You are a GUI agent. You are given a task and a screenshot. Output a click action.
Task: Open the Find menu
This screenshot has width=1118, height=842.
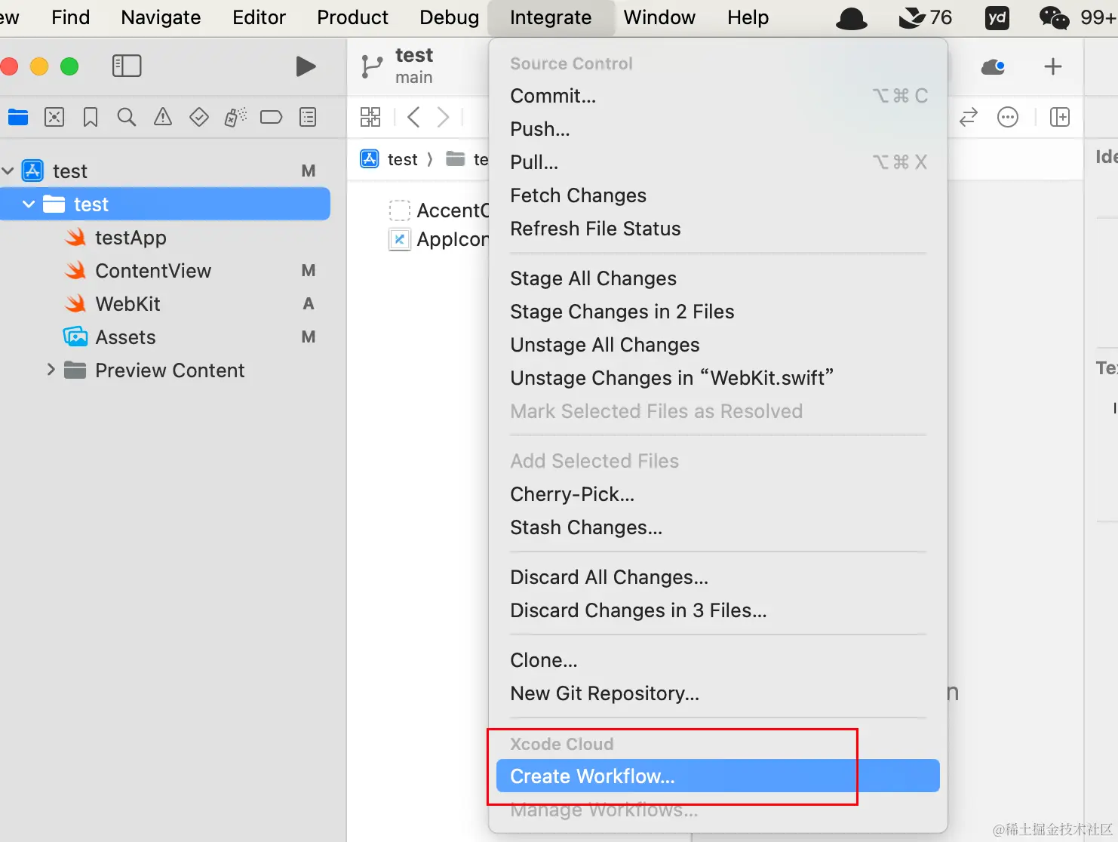coord(71,17)
